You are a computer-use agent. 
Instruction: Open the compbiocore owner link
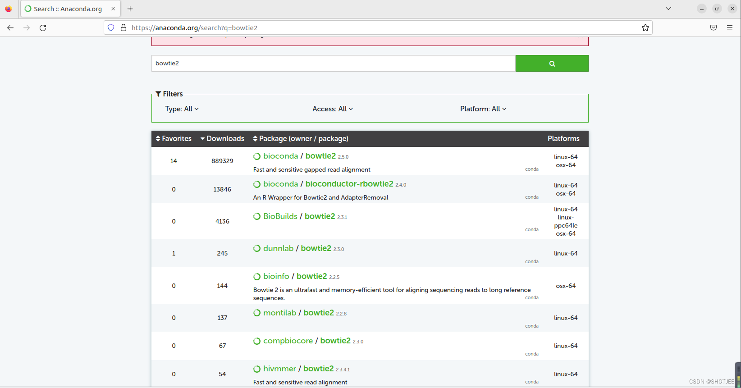288,341
